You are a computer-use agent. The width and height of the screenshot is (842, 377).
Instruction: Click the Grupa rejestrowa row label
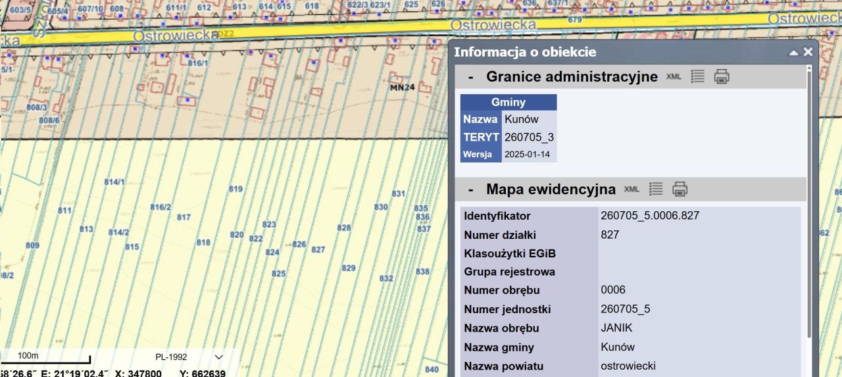(x=509, y=272)
